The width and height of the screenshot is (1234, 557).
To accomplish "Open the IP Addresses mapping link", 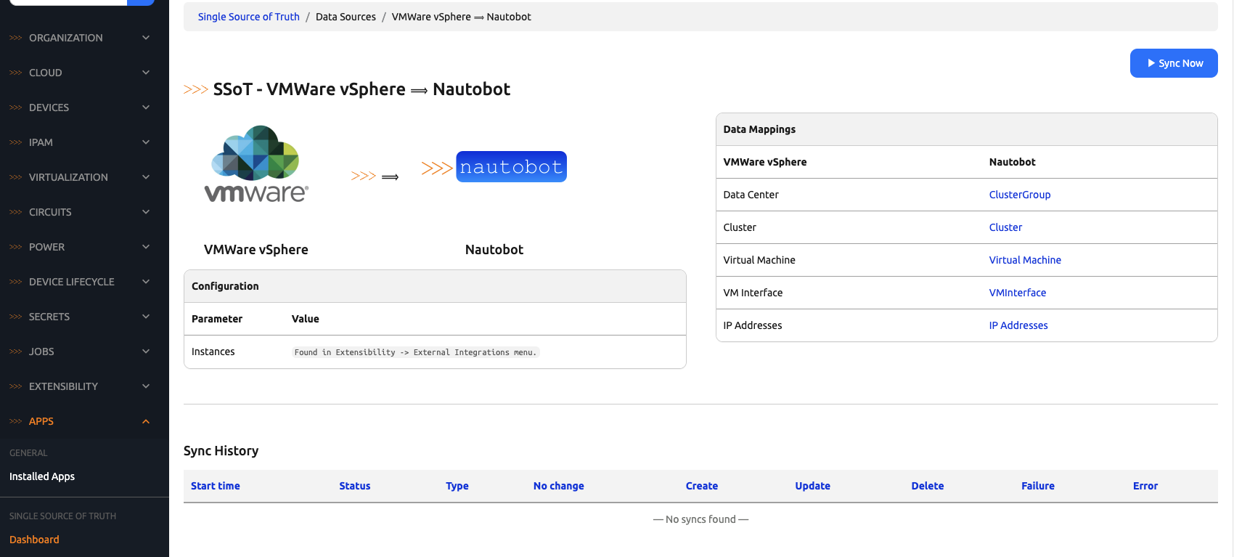I will (x=1018, y=325).
